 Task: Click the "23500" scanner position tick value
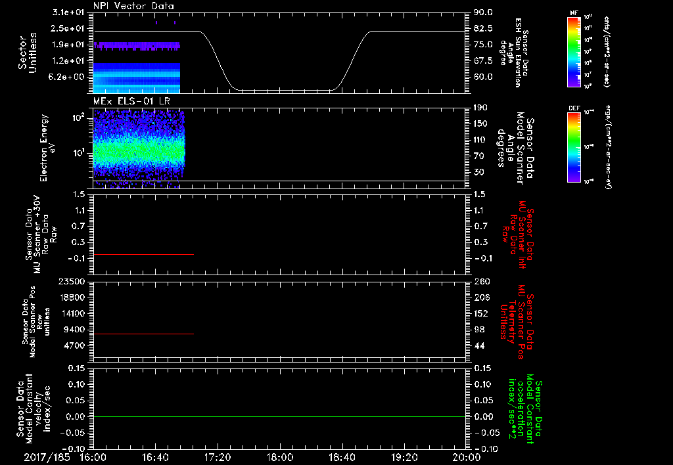coord(72,281)
